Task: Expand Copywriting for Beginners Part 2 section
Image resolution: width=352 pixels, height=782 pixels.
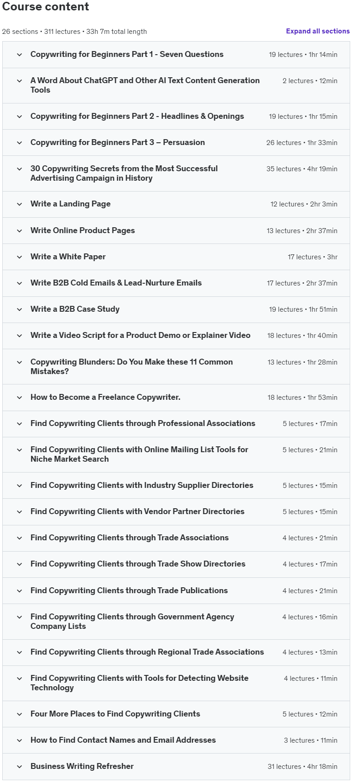Action: [176, 117]
